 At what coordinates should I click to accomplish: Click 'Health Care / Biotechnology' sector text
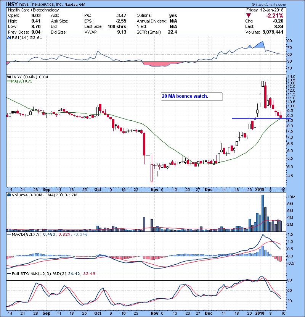[34, 10]
